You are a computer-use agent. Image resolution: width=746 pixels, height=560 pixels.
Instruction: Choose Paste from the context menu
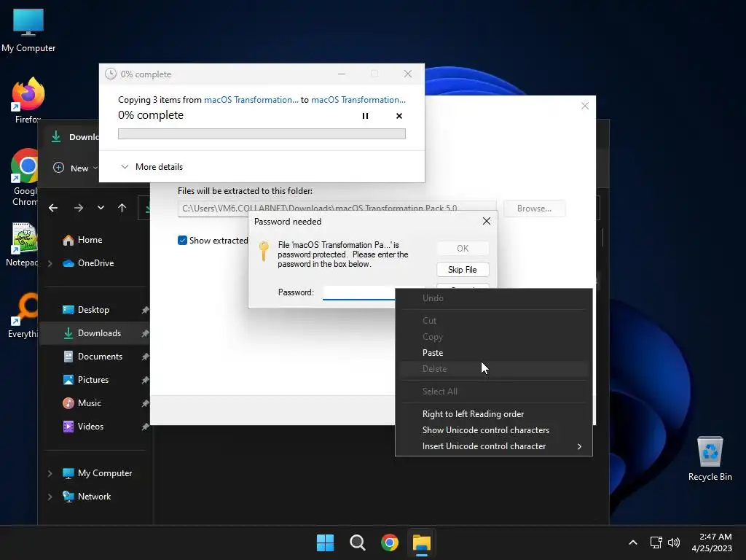(x=494, y=353)
